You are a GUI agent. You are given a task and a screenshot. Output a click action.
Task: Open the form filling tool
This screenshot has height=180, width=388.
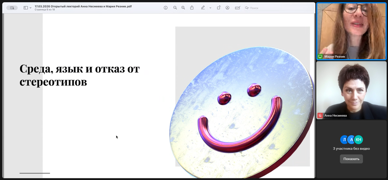pyautogui.click(x=238, y=8)
